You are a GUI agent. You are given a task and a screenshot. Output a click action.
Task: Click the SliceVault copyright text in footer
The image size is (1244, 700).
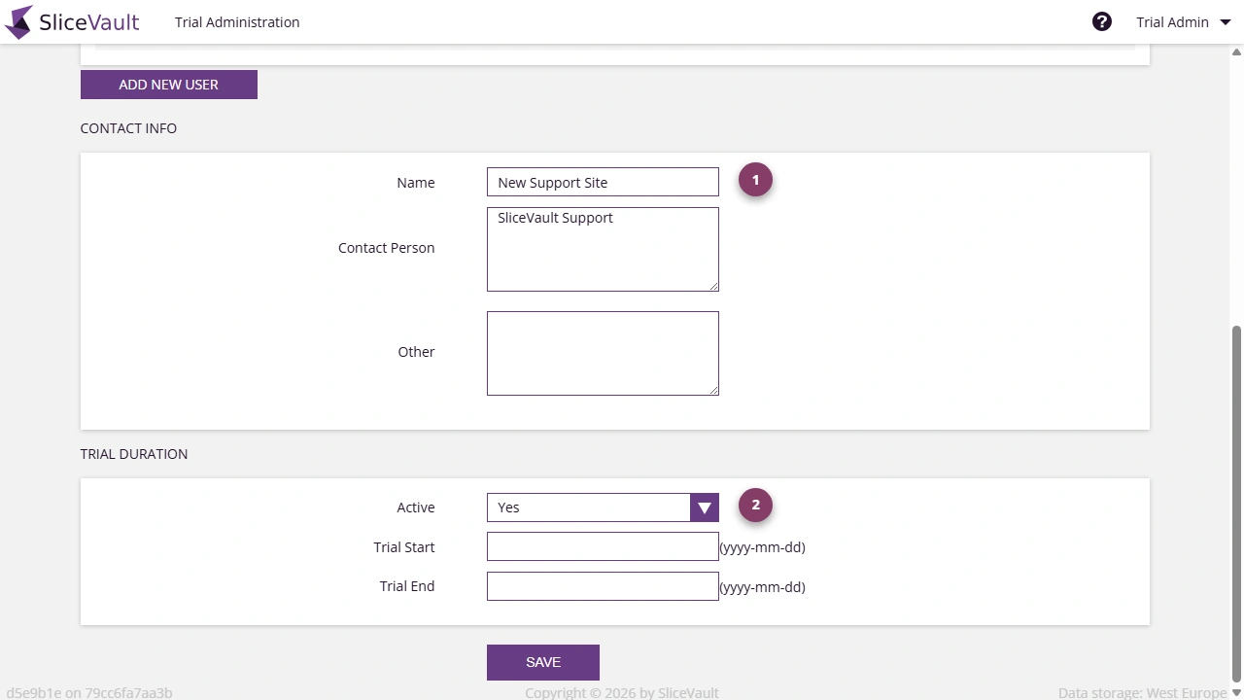(x=622, y=692)
